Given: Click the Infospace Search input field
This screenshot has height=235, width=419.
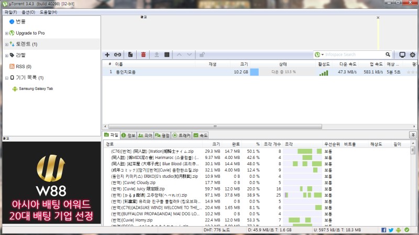Looking at the screenshot, I should click(x=354, y=55).
